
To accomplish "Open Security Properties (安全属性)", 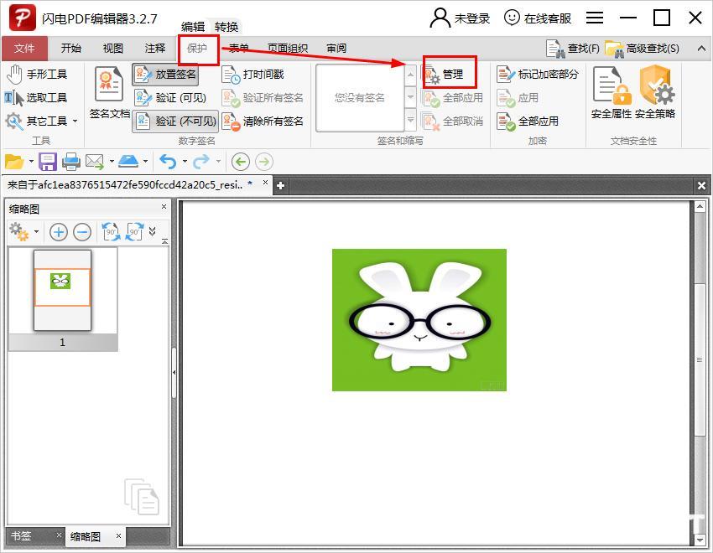I will (612, 93).
